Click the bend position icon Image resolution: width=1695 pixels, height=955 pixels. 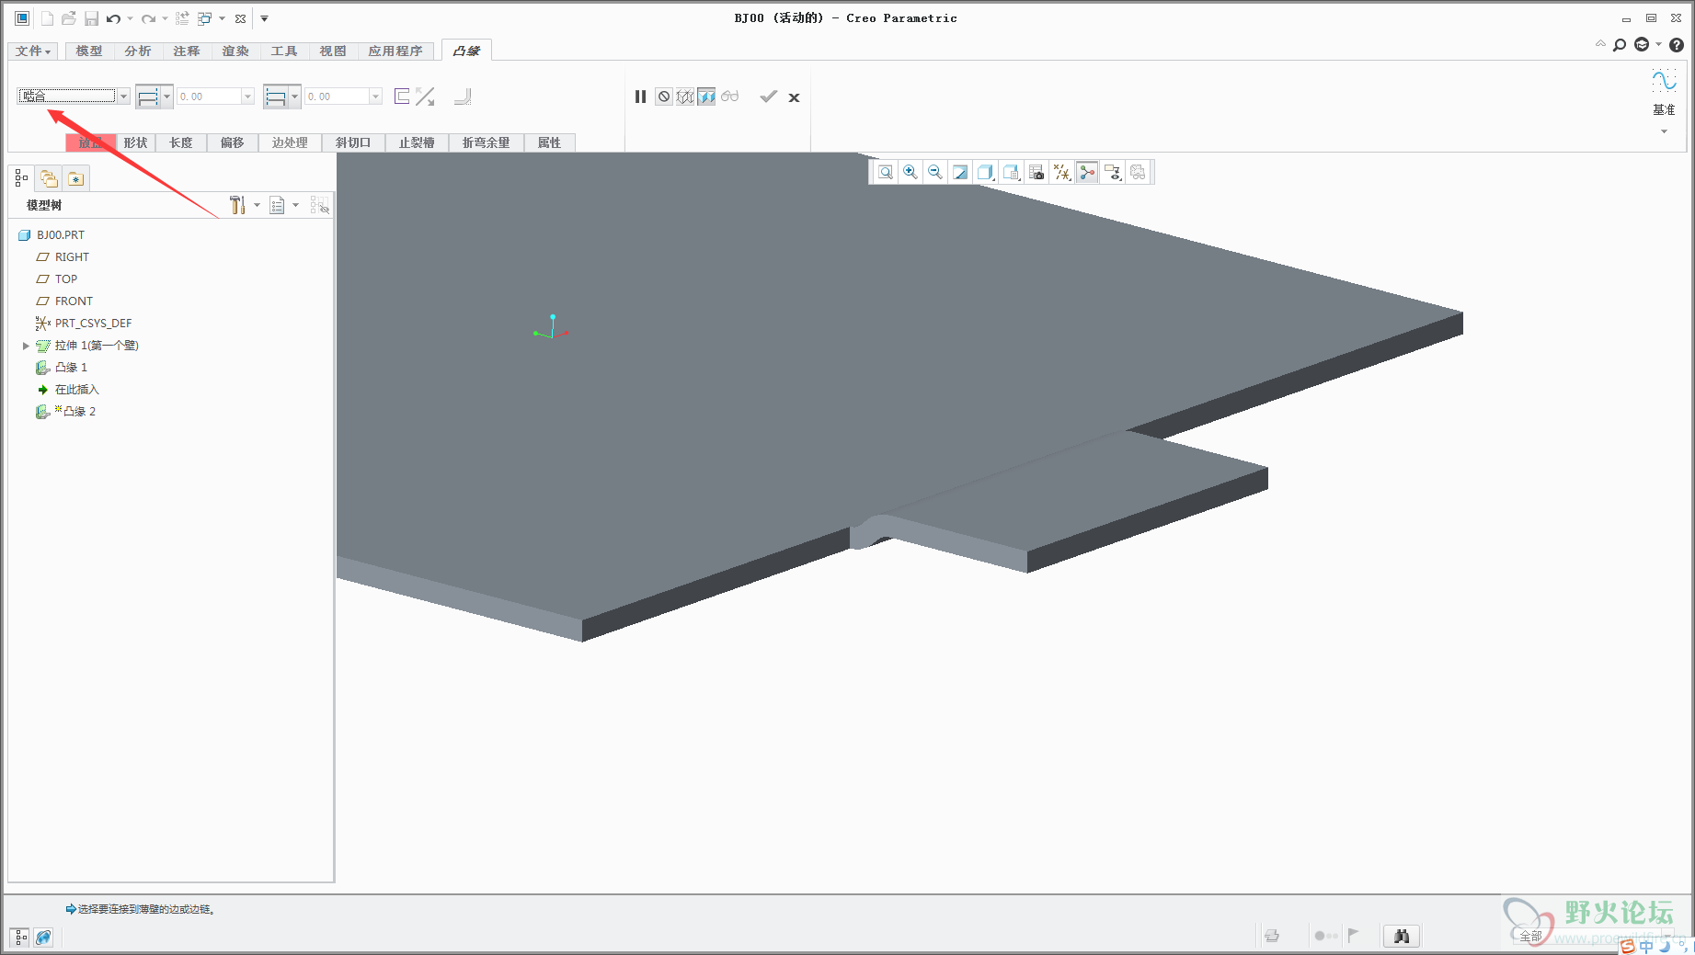coord(463,96)
